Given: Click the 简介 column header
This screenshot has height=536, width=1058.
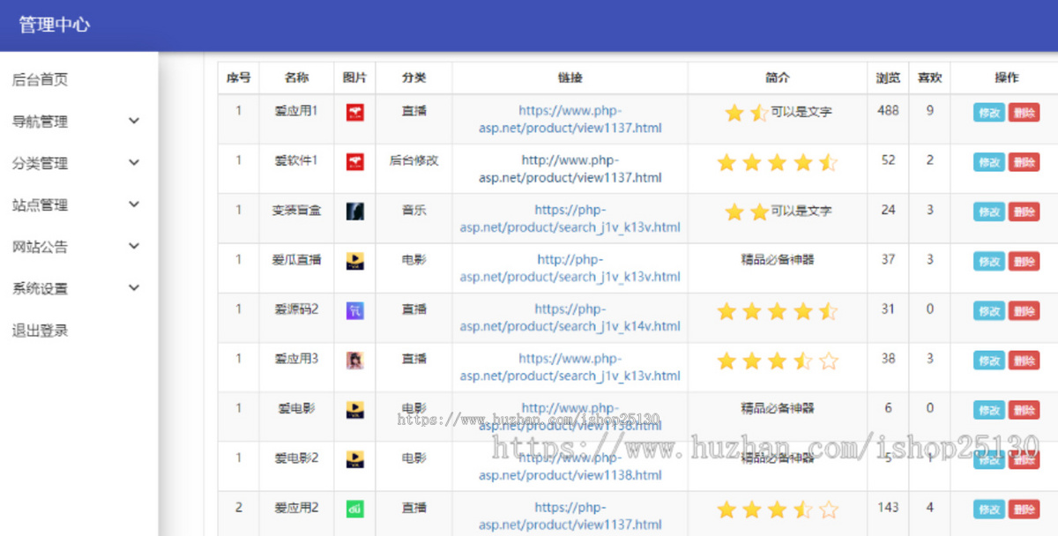Looking at the screenshot, I should pos(778,78).
